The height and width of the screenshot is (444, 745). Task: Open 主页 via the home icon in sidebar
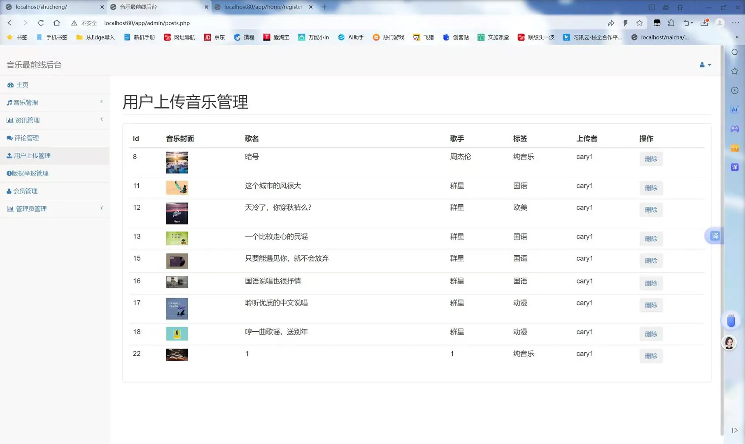coord(18,85)
